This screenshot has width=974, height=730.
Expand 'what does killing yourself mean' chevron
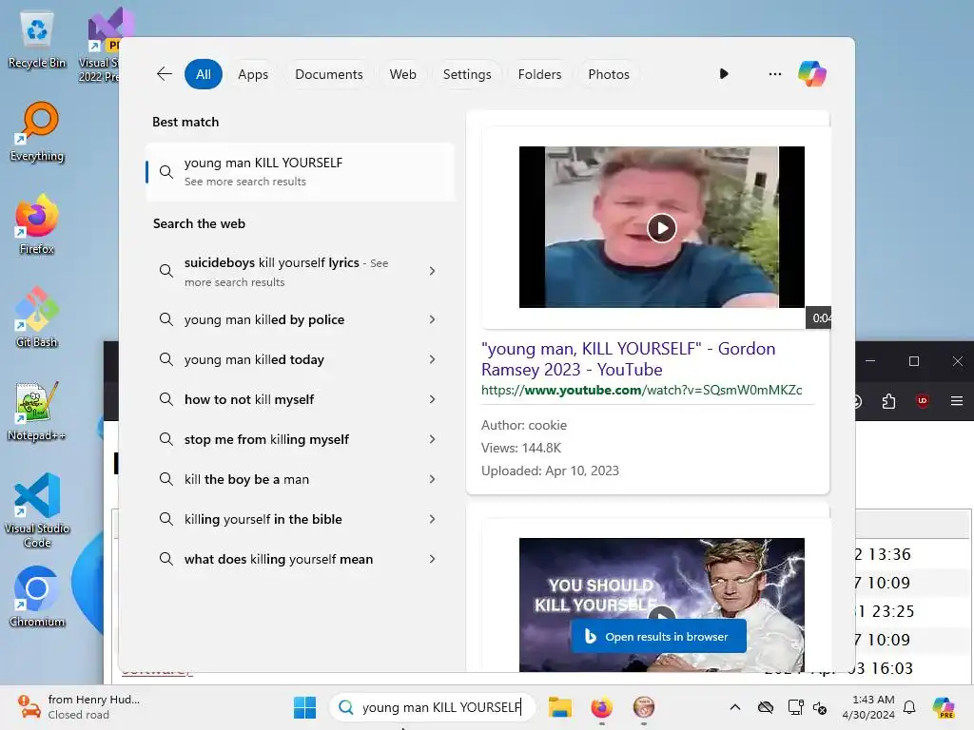pos(432,559)
